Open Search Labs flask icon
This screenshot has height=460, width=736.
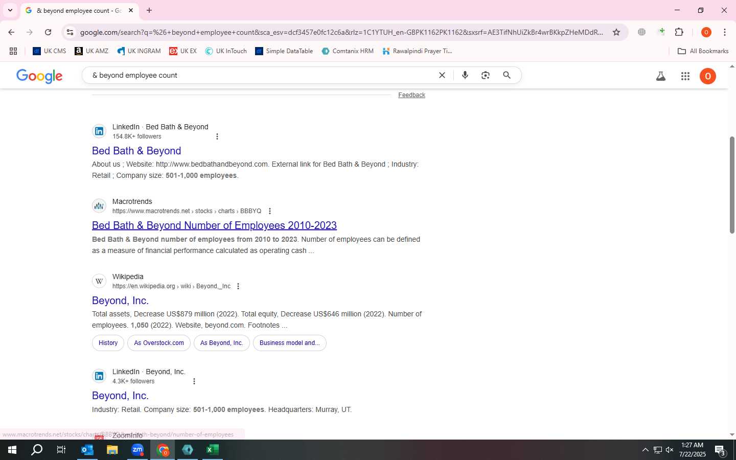tap(661, 76)
